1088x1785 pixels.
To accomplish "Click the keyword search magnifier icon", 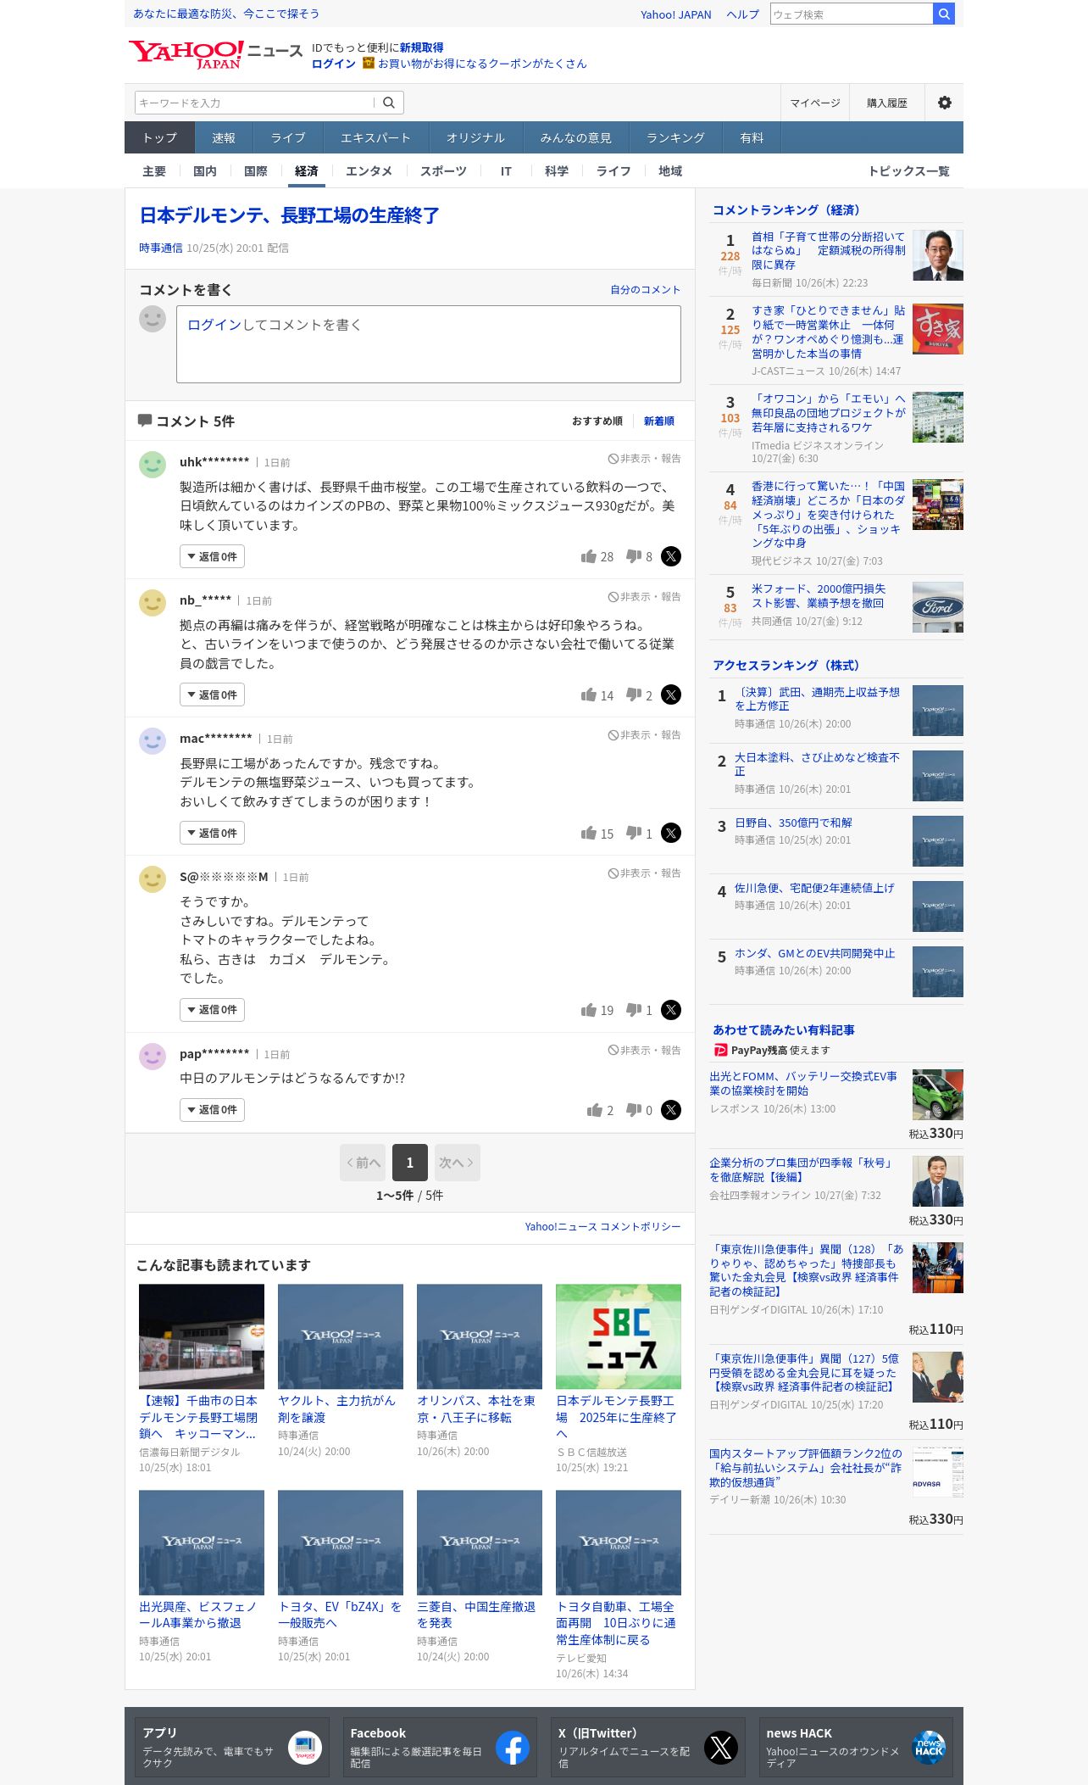I will tap(389, 103).
